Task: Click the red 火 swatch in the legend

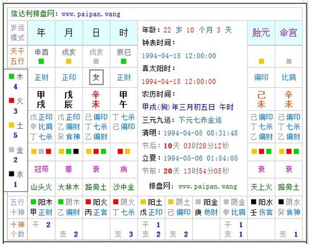Action: [x=12, y=100]
